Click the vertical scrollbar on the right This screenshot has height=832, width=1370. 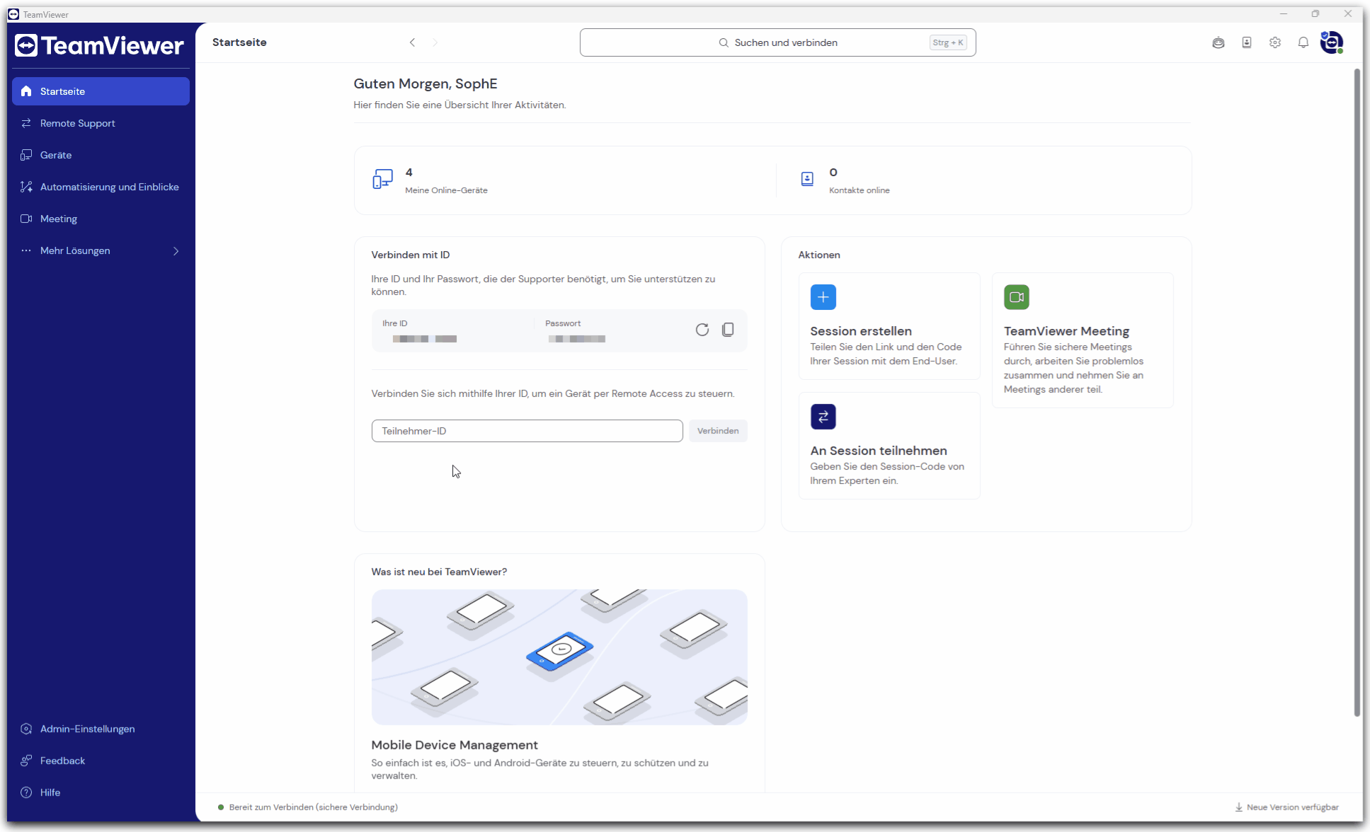(x=1357, y=393)
